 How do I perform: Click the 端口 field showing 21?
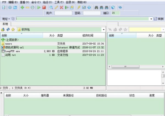point(116,13)
